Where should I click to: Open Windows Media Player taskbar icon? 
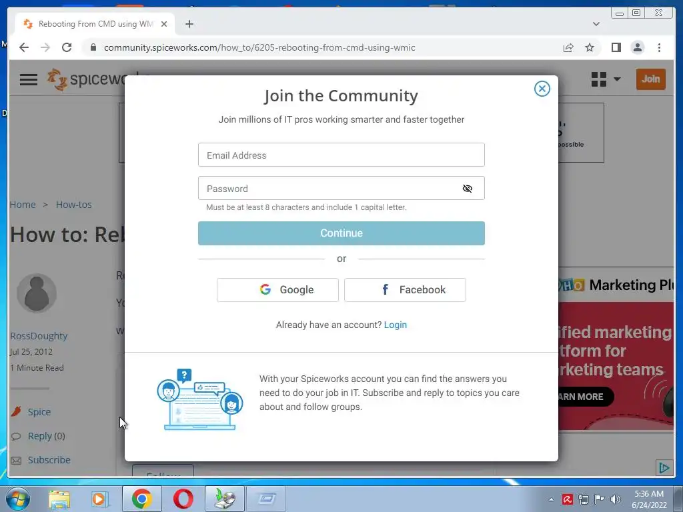100,499
